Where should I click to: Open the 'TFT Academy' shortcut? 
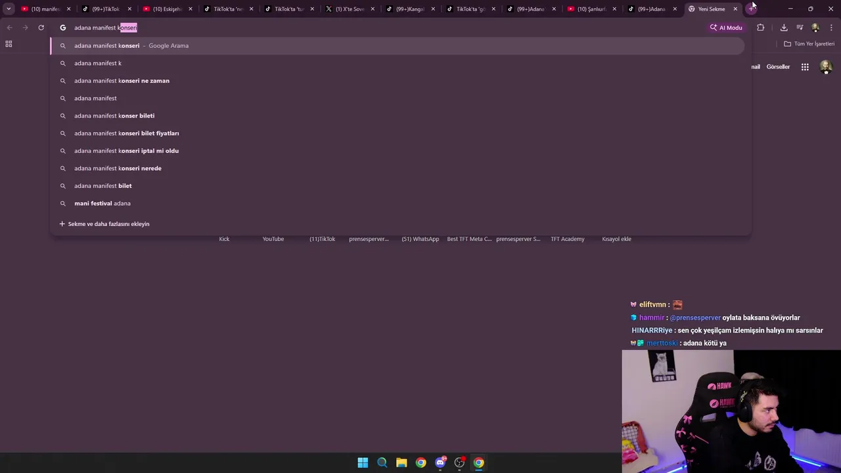point(568,239)
